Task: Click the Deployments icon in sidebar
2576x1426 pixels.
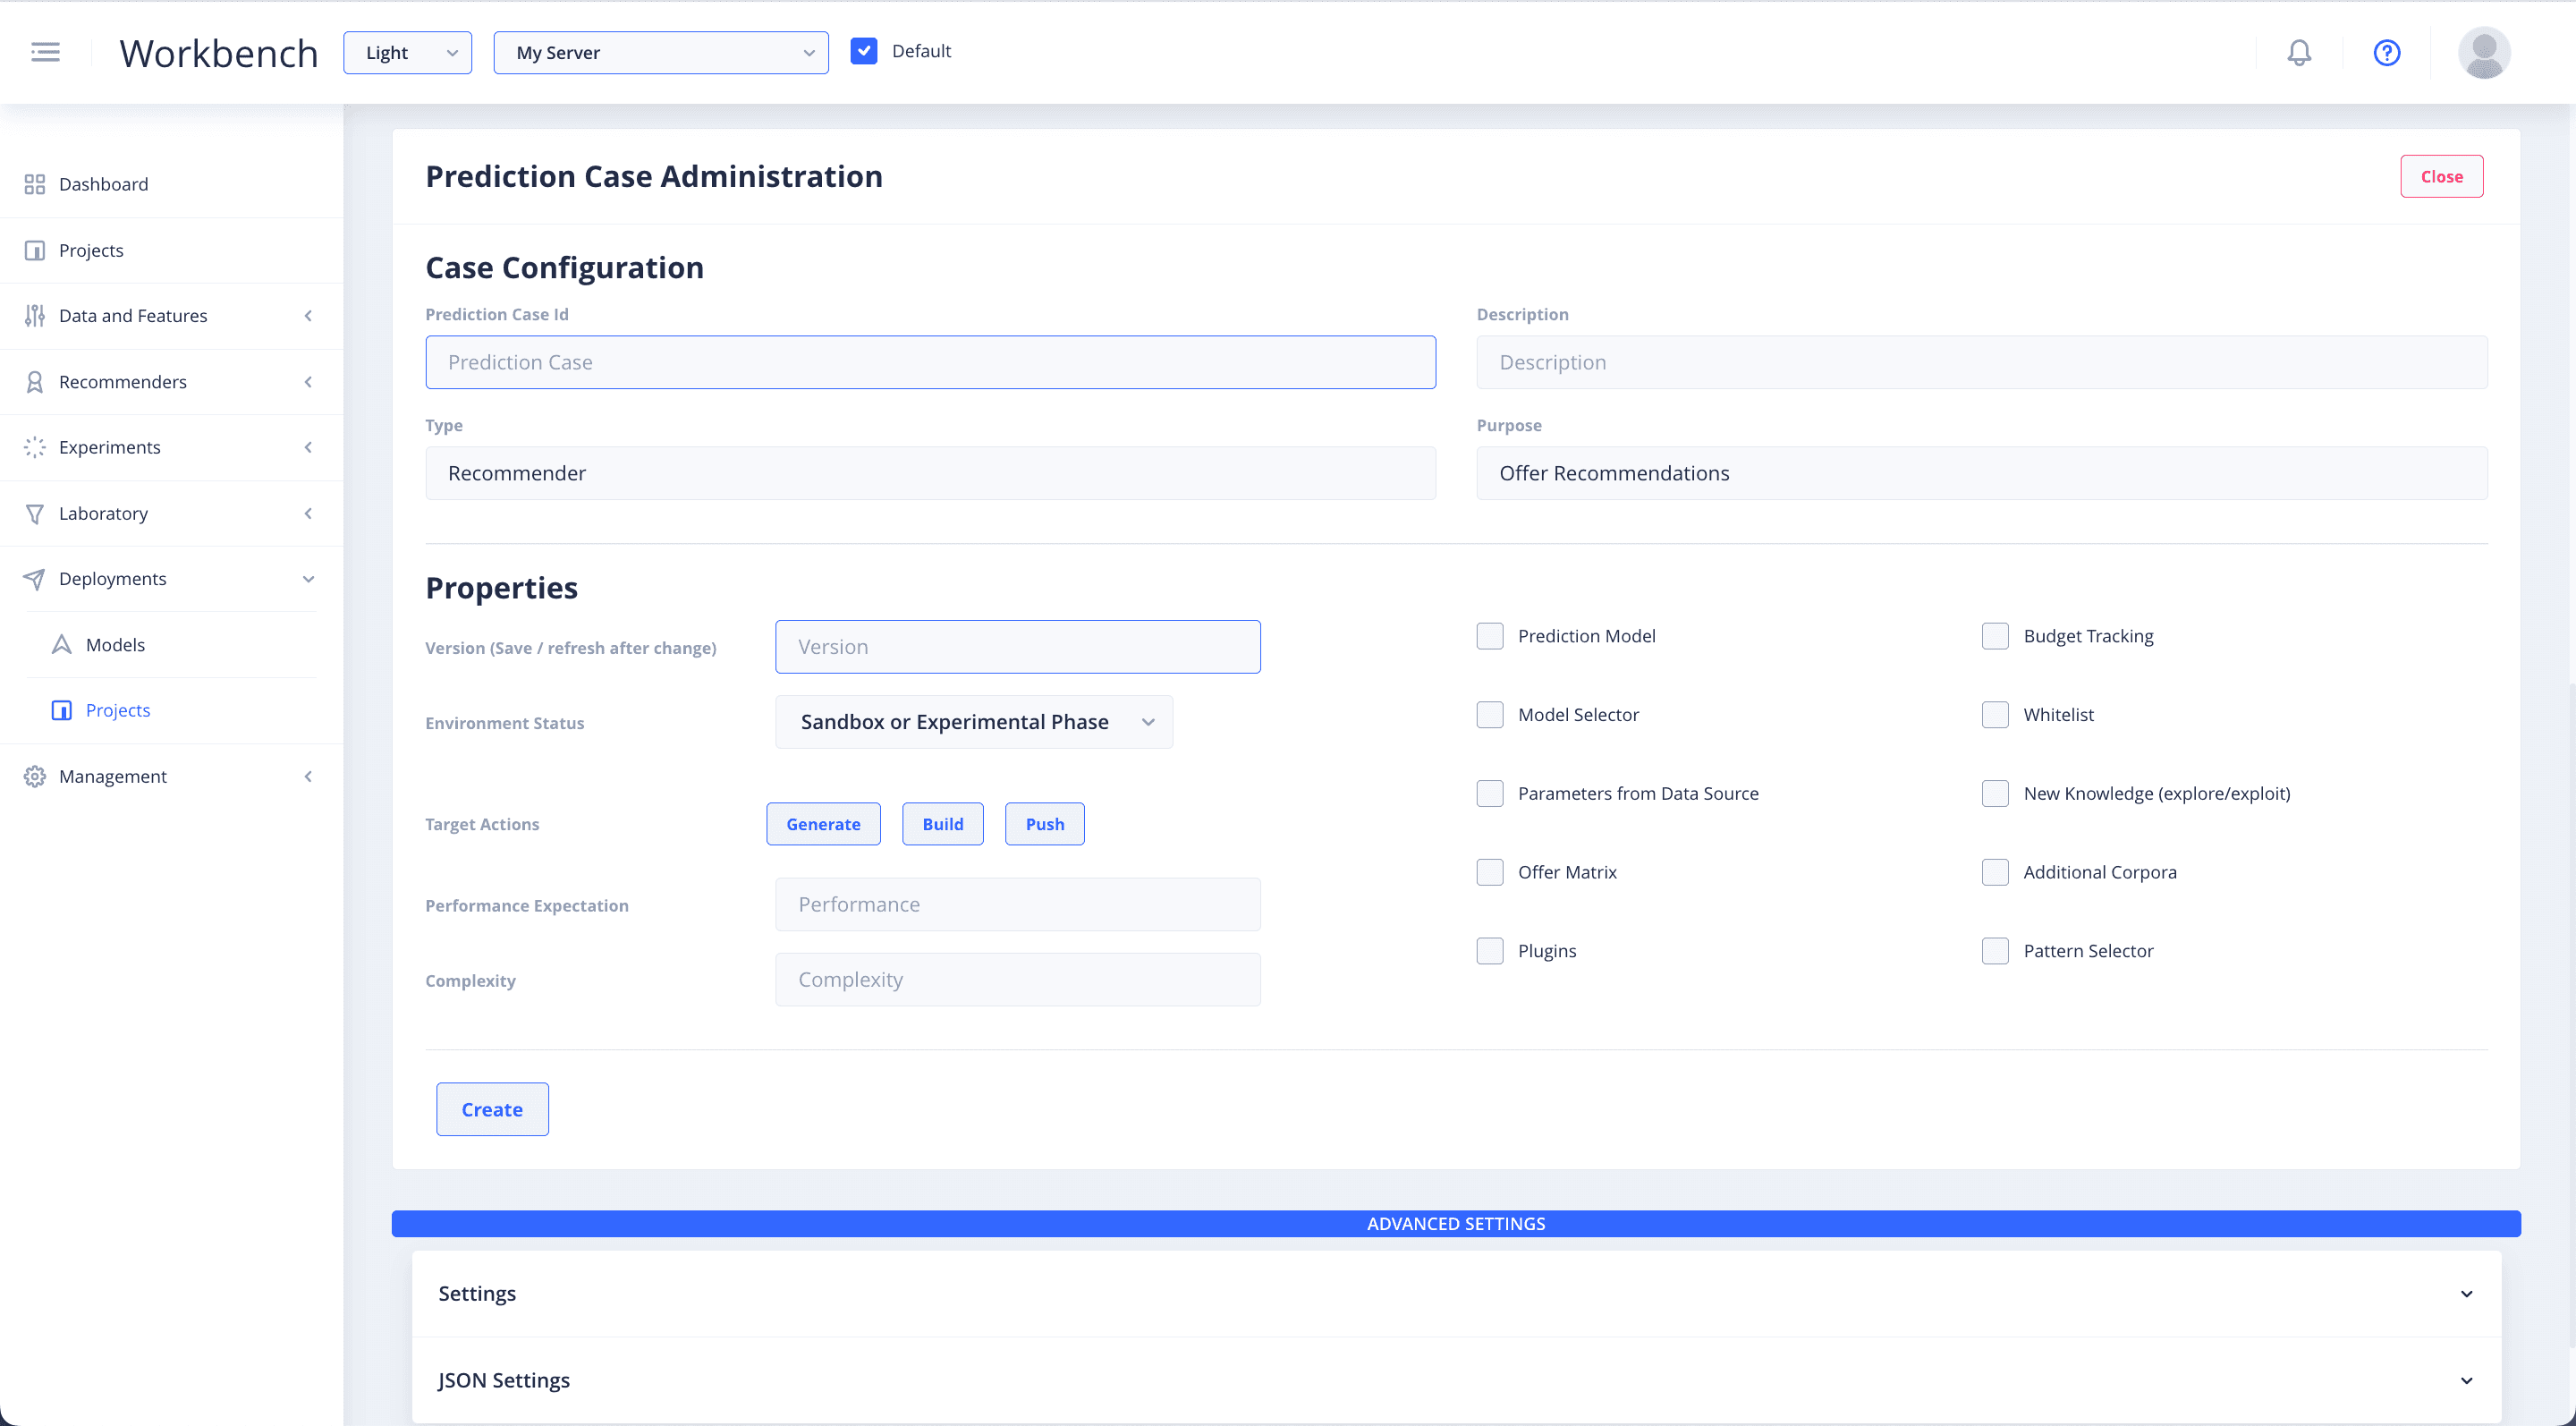Action: (35, 578)
